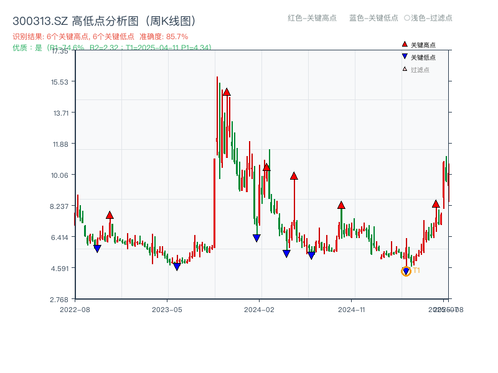Click the rightmost red marker near the 2025 rally
498x373 pixels.
pyautogui.click(x=436, y=203)
